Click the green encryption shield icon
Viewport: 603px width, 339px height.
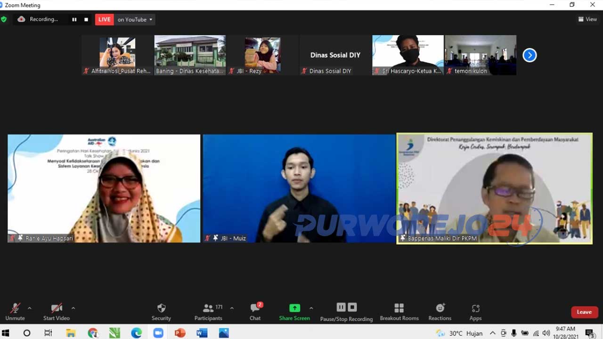(x=4, y=19)
